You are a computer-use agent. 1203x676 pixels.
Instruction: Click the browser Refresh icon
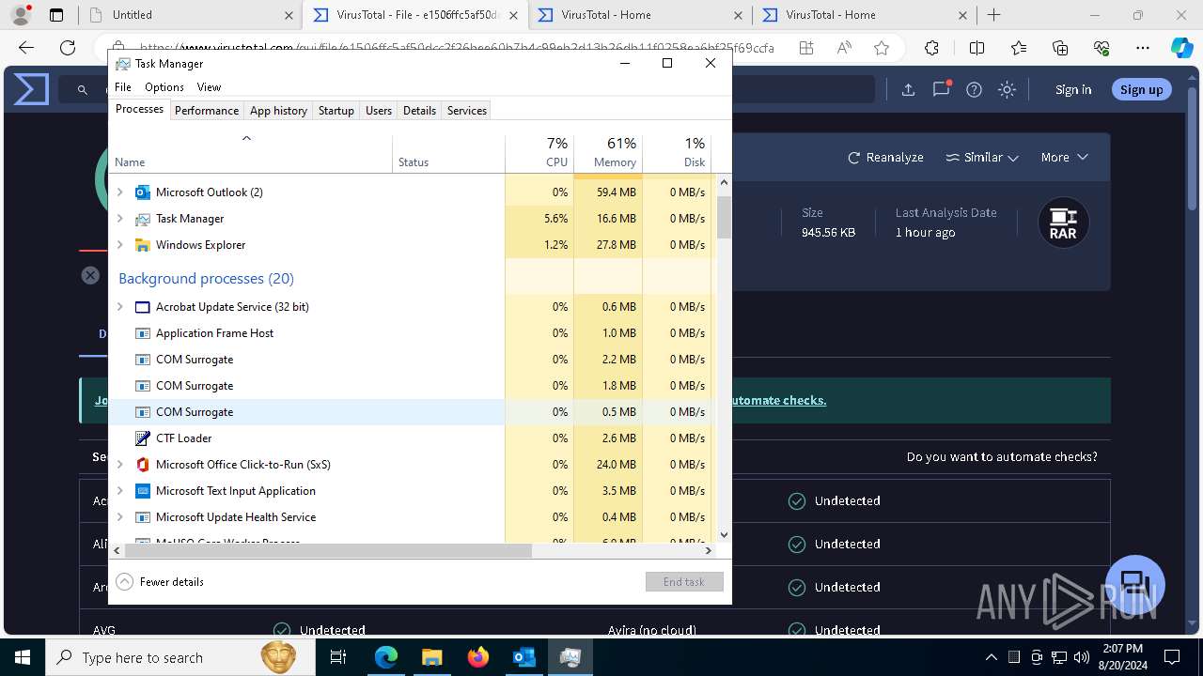68,48
